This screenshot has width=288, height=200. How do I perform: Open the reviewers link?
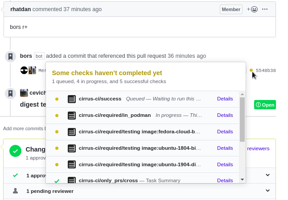point(258,148)
